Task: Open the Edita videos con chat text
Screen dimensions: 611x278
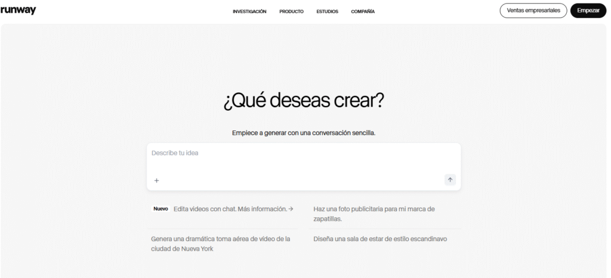Action: click(205, 209)
